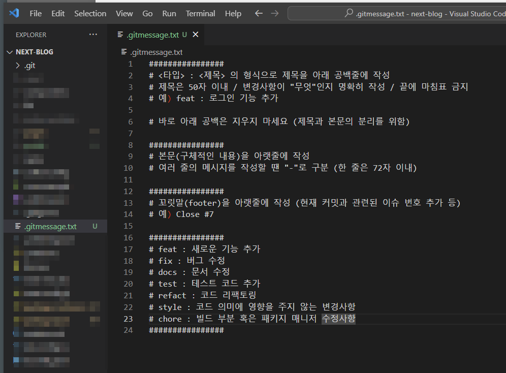Click the file icon on .gitmessage.txt tab
The width and height of the screenshot is (506, 373).
(120, 35)
